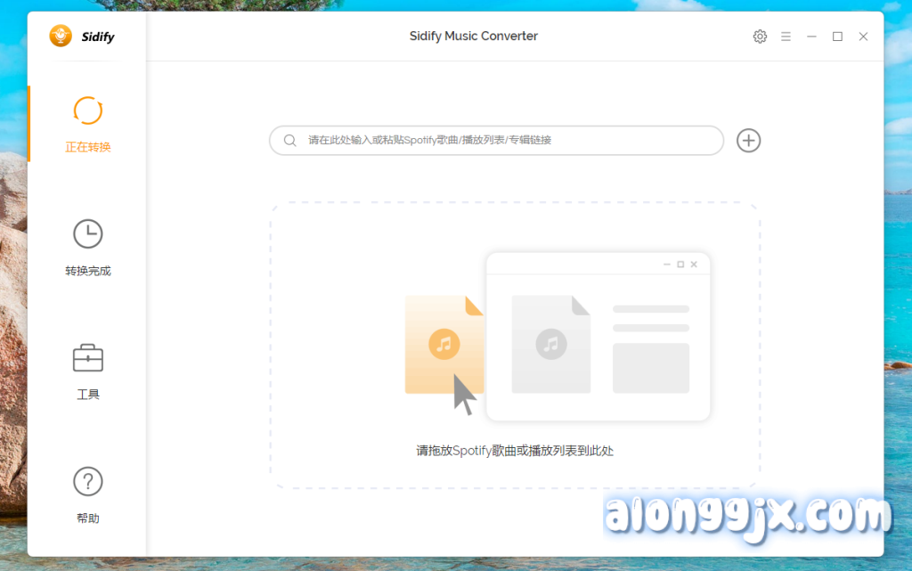Maximize the Sidify window
912x571 pixels.
(x=837, y=37)
